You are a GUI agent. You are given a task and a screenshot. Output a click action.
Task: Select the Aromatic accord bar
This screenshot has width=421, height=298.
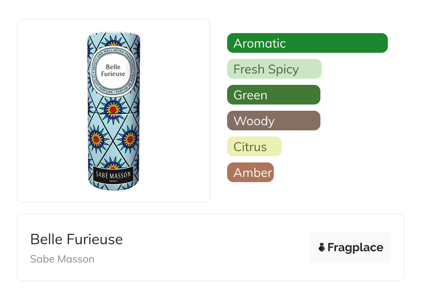pos(307,43)
